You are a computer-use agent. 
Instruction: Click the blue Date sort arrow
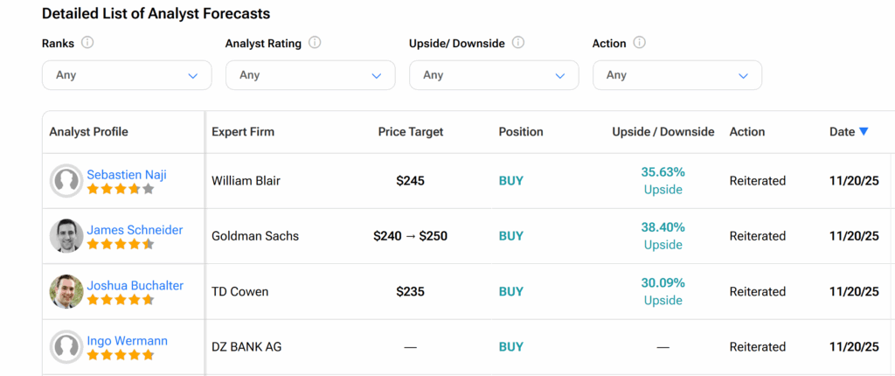click(x=864, y=132)
